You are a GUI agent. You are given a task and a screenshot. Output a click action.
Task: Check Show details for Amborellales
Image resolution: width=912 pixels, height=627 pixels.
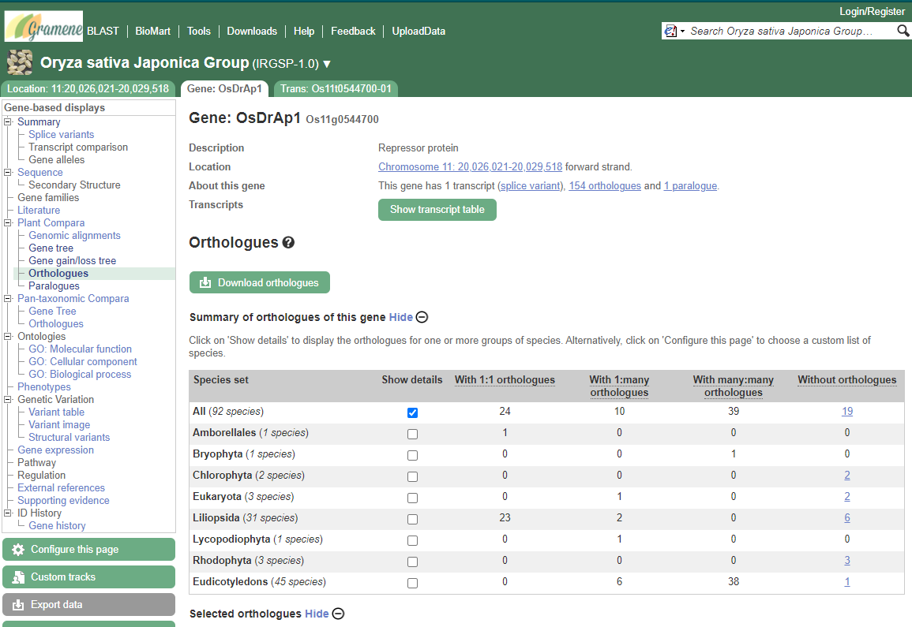(412, 434)
